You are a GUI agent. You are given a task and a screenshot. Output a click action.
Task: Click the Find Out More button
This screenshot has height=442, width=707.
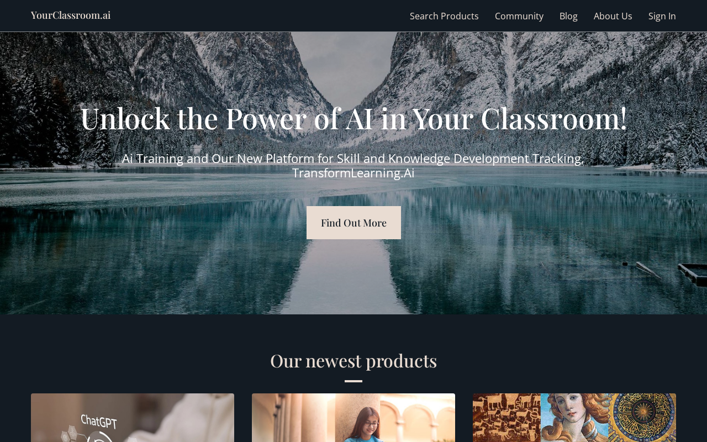[353, 223]
